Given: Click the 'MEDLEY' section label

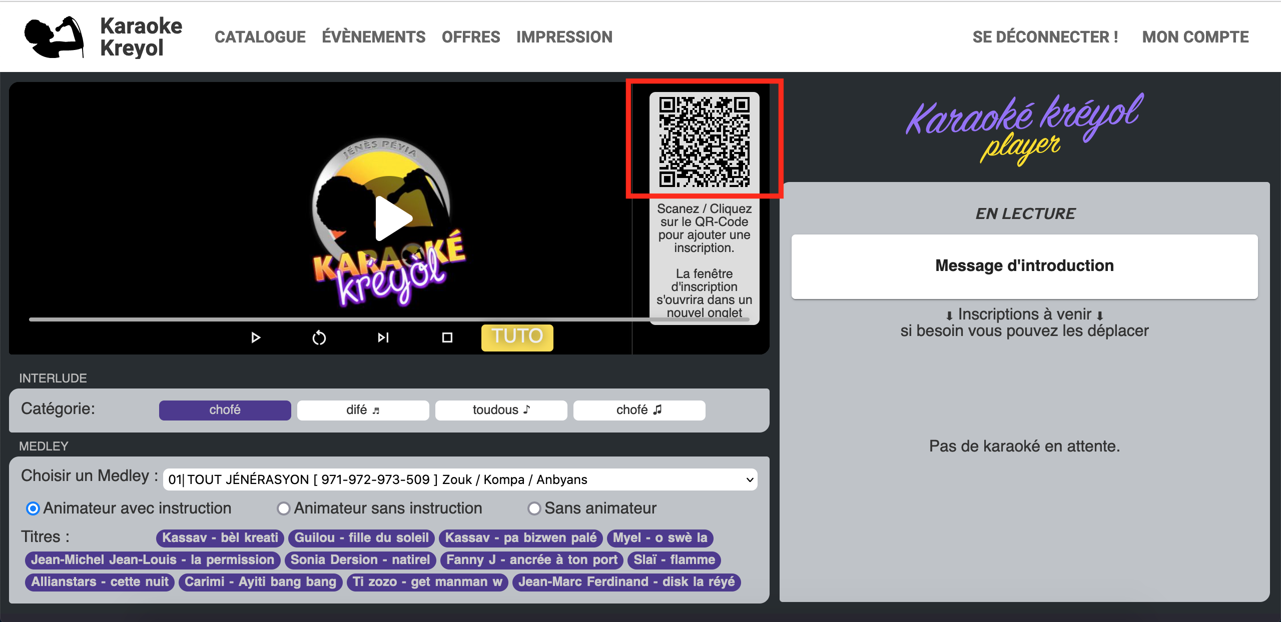Looking at the screenshot, I should click(44, 446).
